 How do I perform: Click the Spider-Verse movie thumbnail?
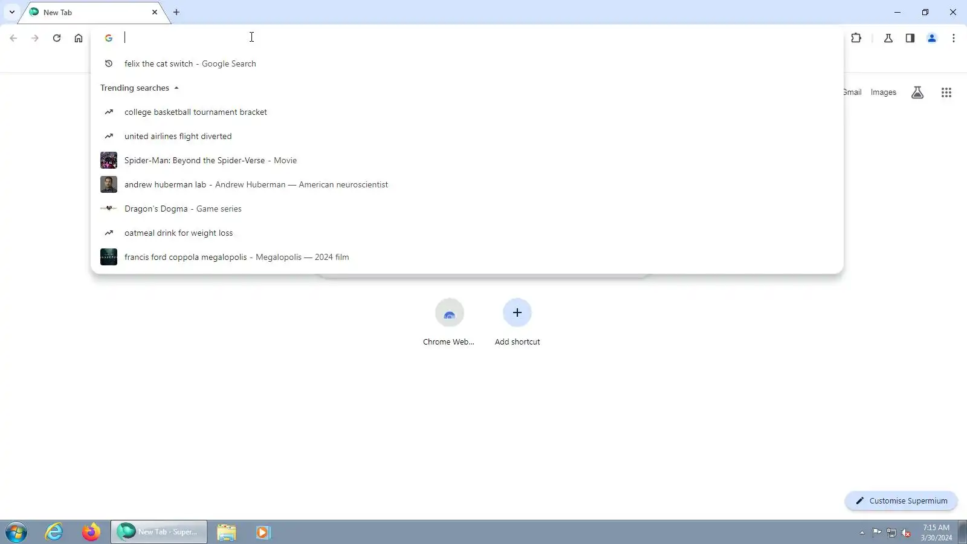[109, 160]
